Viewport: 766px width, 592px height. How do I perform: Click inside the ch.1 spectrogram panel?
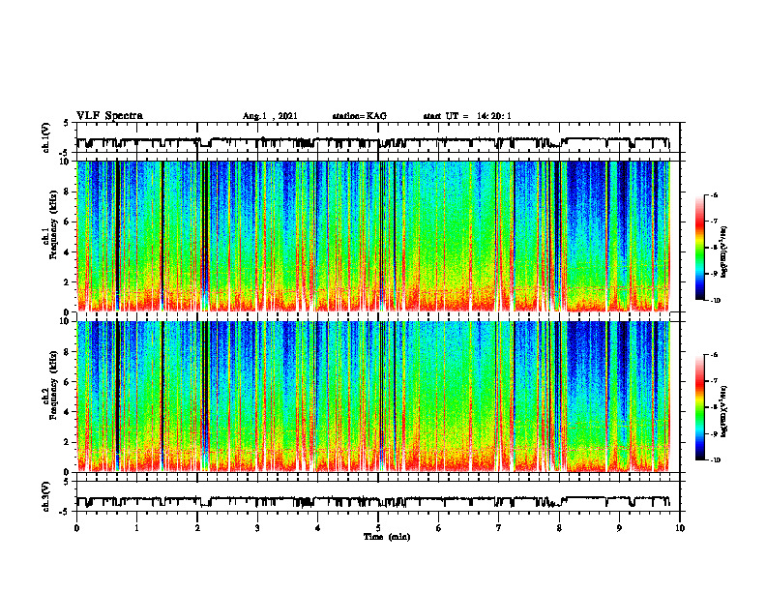(x=378, y=236)
